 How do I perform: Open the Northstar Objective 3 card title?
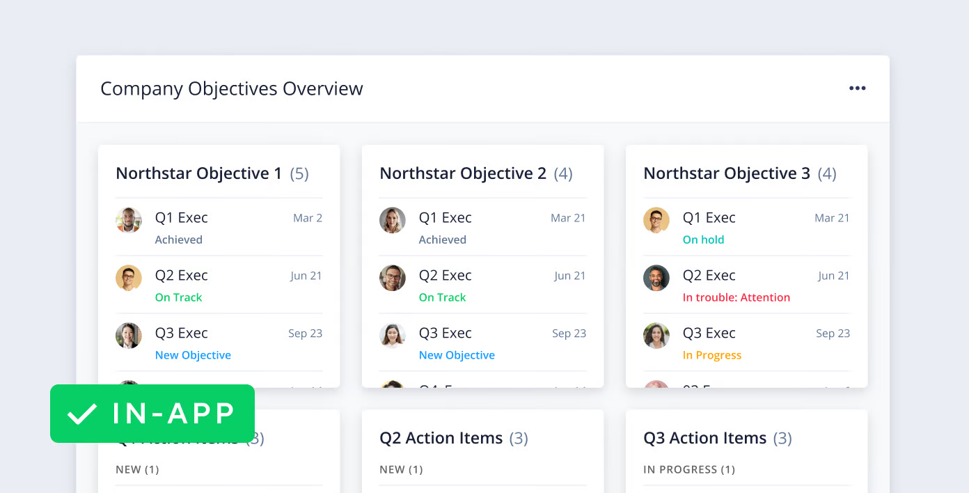(726, 173)
